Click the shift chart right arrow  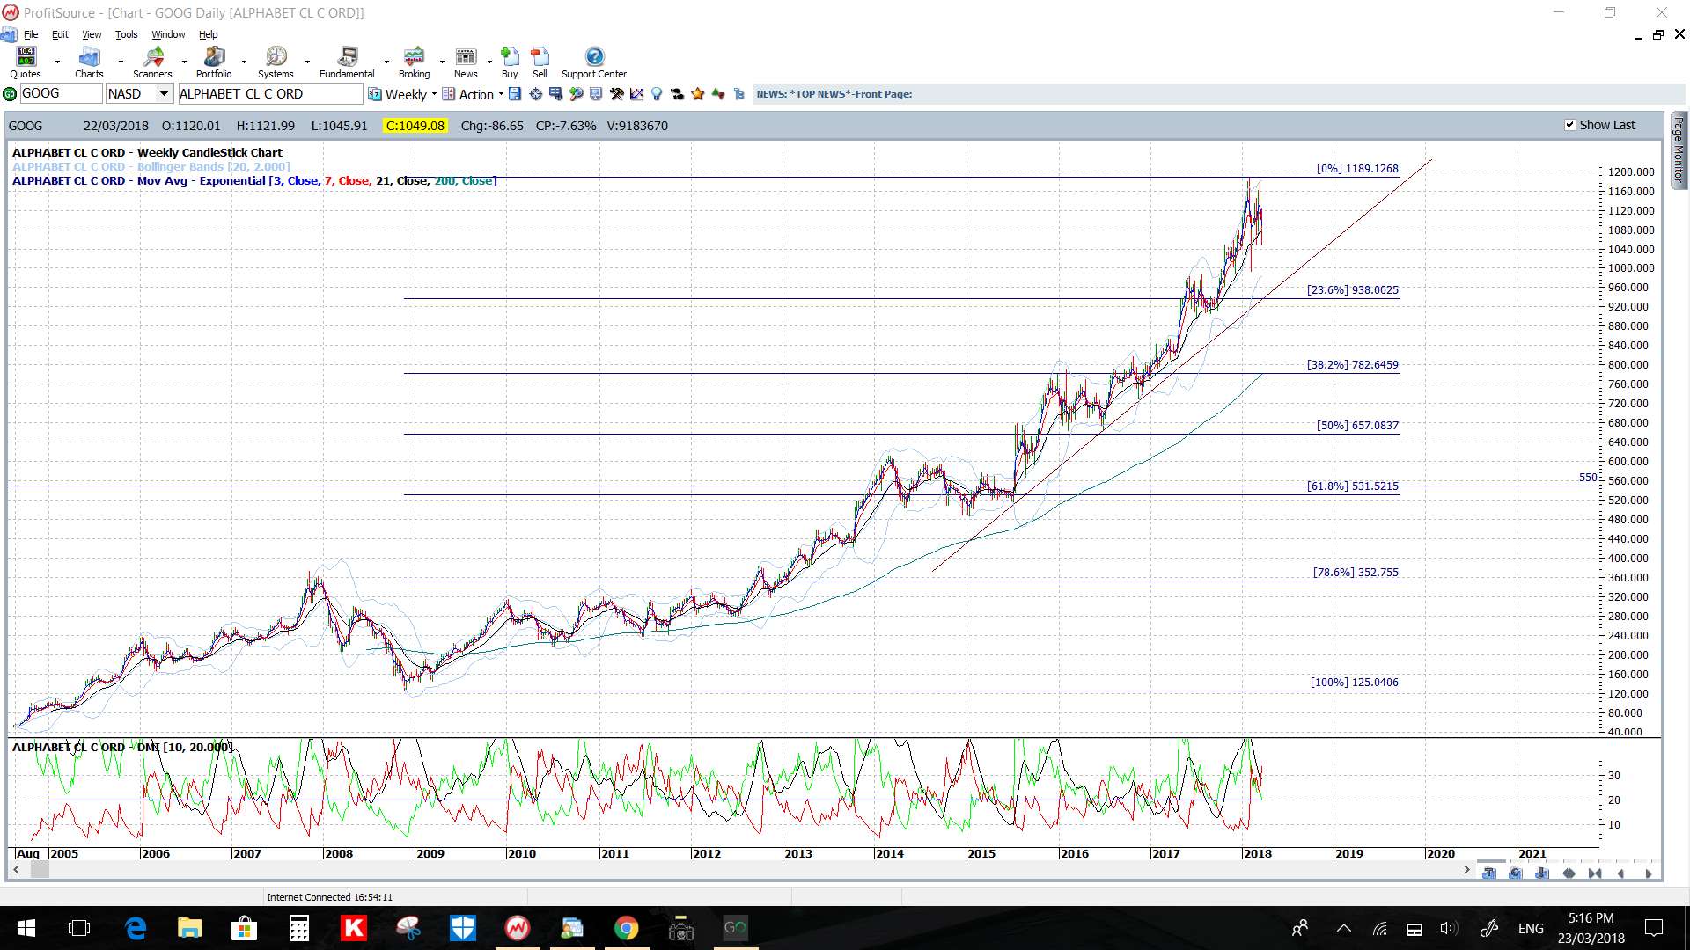tap(1648, 873)
